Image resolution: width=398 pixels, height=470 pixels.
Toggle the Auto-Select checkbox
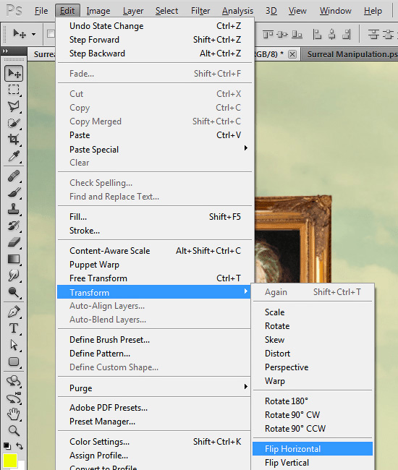click(51, 33)
